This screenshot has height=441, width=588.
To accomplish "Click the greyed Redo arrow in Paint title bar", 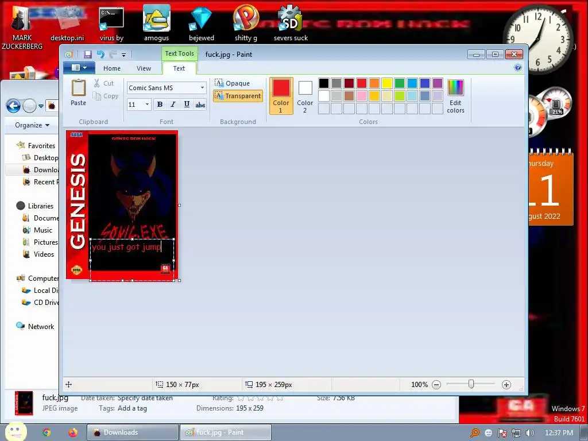I will coord(113,55).
